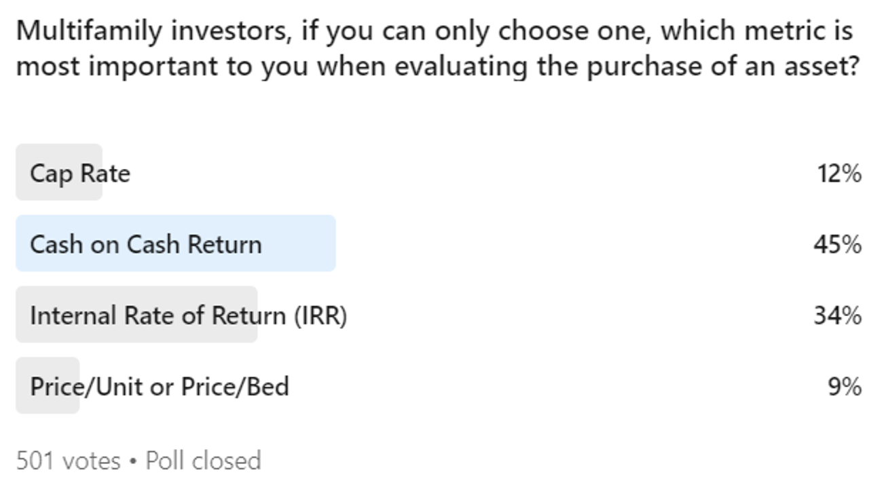The width and height of the screenshot is (884, 485).
Task: Click the 45% result percentage
Action: point(838,244)
